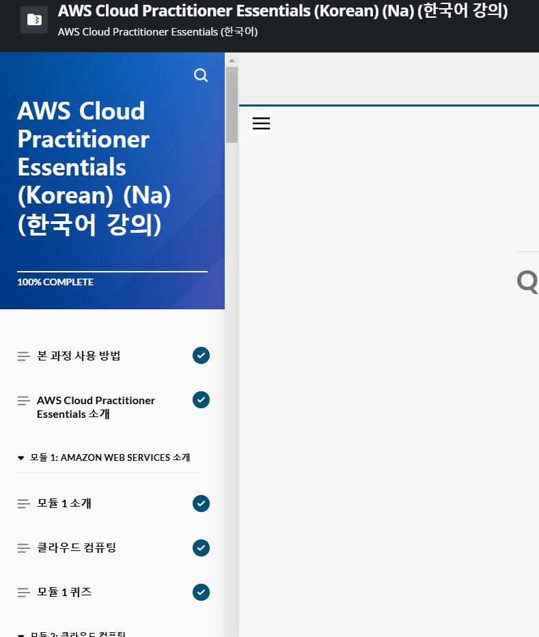Click the sidebar search magnifier icon
This screenshot has width=539, height=637.
200,75
